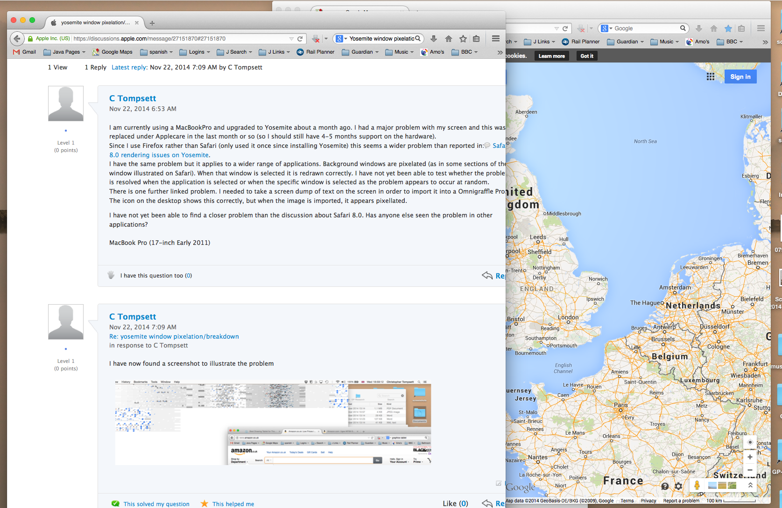Open Rail Planner bookmark in Apple discussions window
Viewport: 782px width, 508px height.
tap(316, 52)
